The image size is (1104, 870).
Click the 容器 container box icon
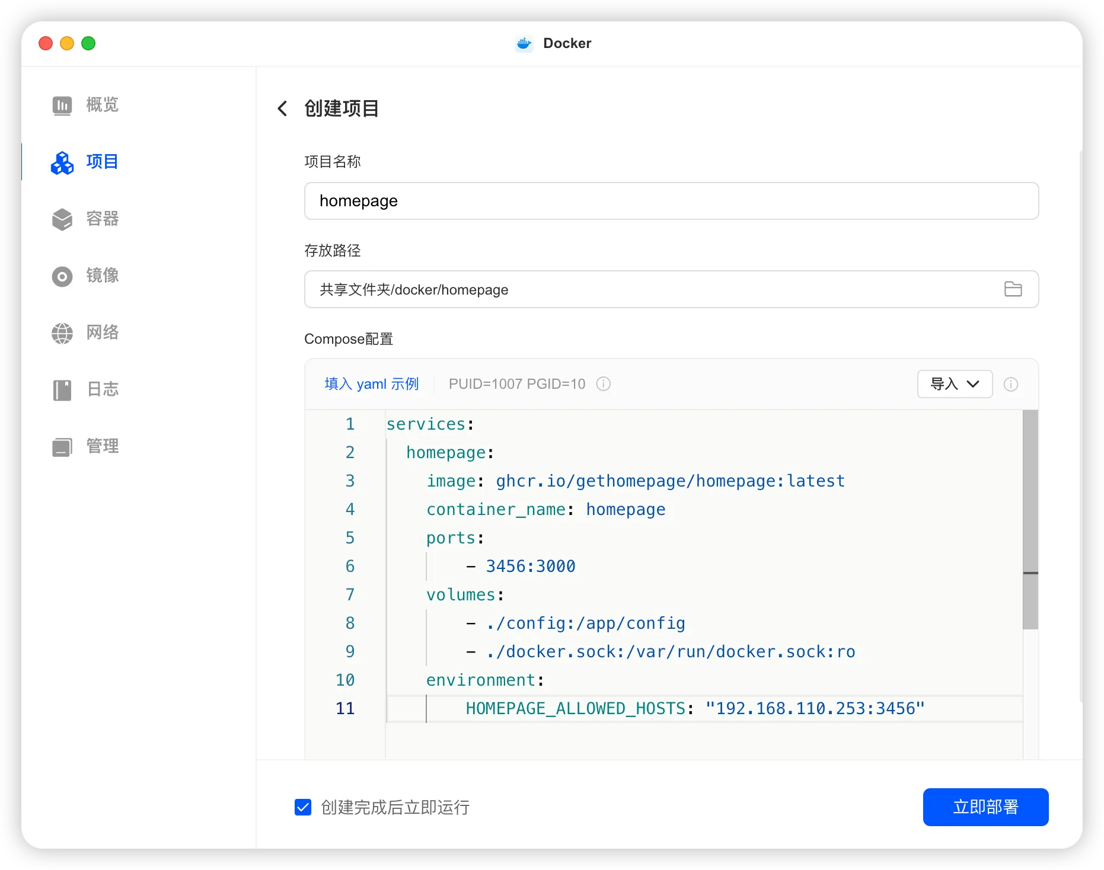[x=62, y=219]
